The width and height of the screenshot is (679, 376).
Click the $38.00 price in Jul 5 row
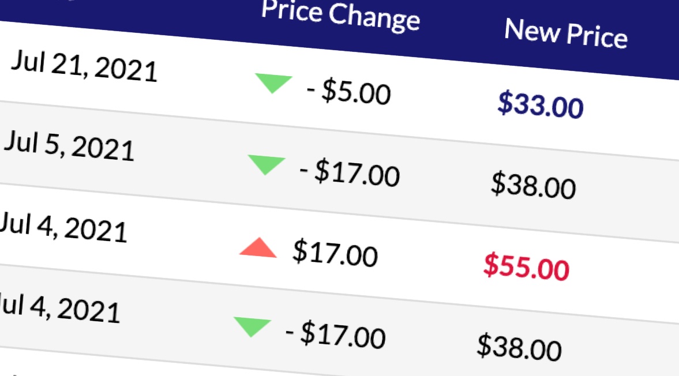click(x=533, y=186)
